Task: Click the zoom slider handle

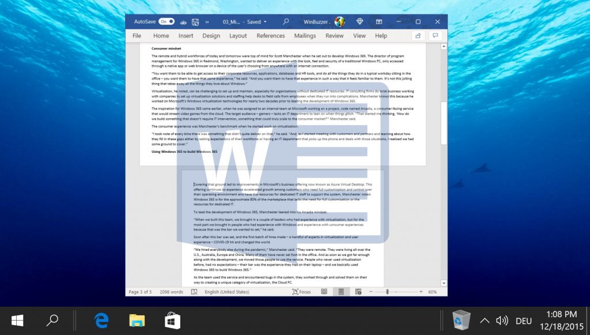Action: point(387,292)
